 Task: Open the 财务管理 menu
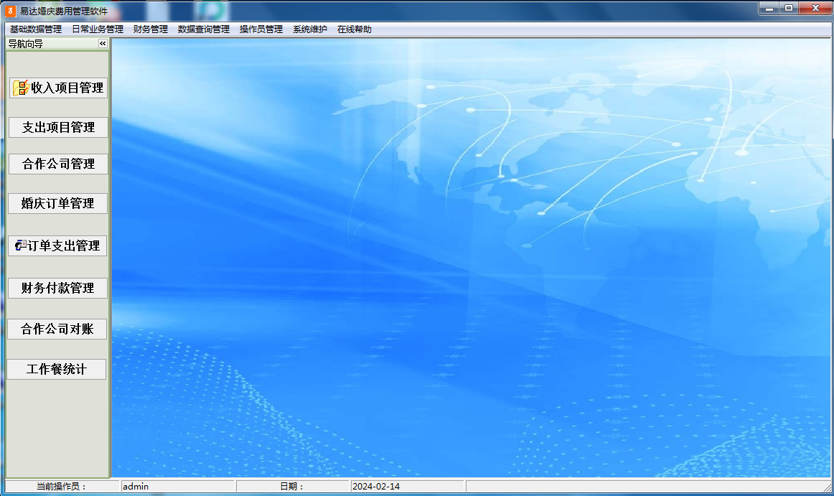(151, 29)
